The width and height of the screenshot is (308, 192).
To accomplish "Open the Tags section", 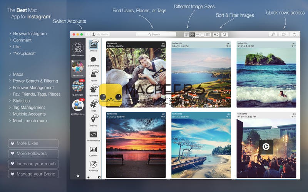I will (93, 105).
